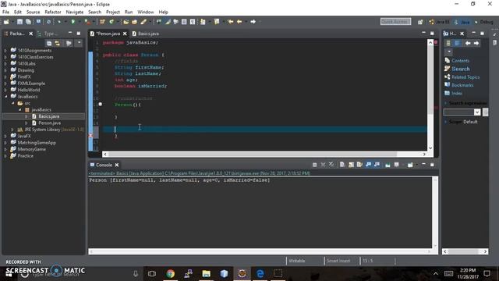The height and width of the screenshot is (281, 499).
Task: Close the Person.java editor tab
Action: [125, 34]
